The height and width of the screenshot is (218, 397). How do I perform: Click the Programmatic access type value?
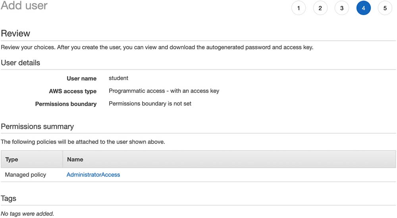pos(164,91)
